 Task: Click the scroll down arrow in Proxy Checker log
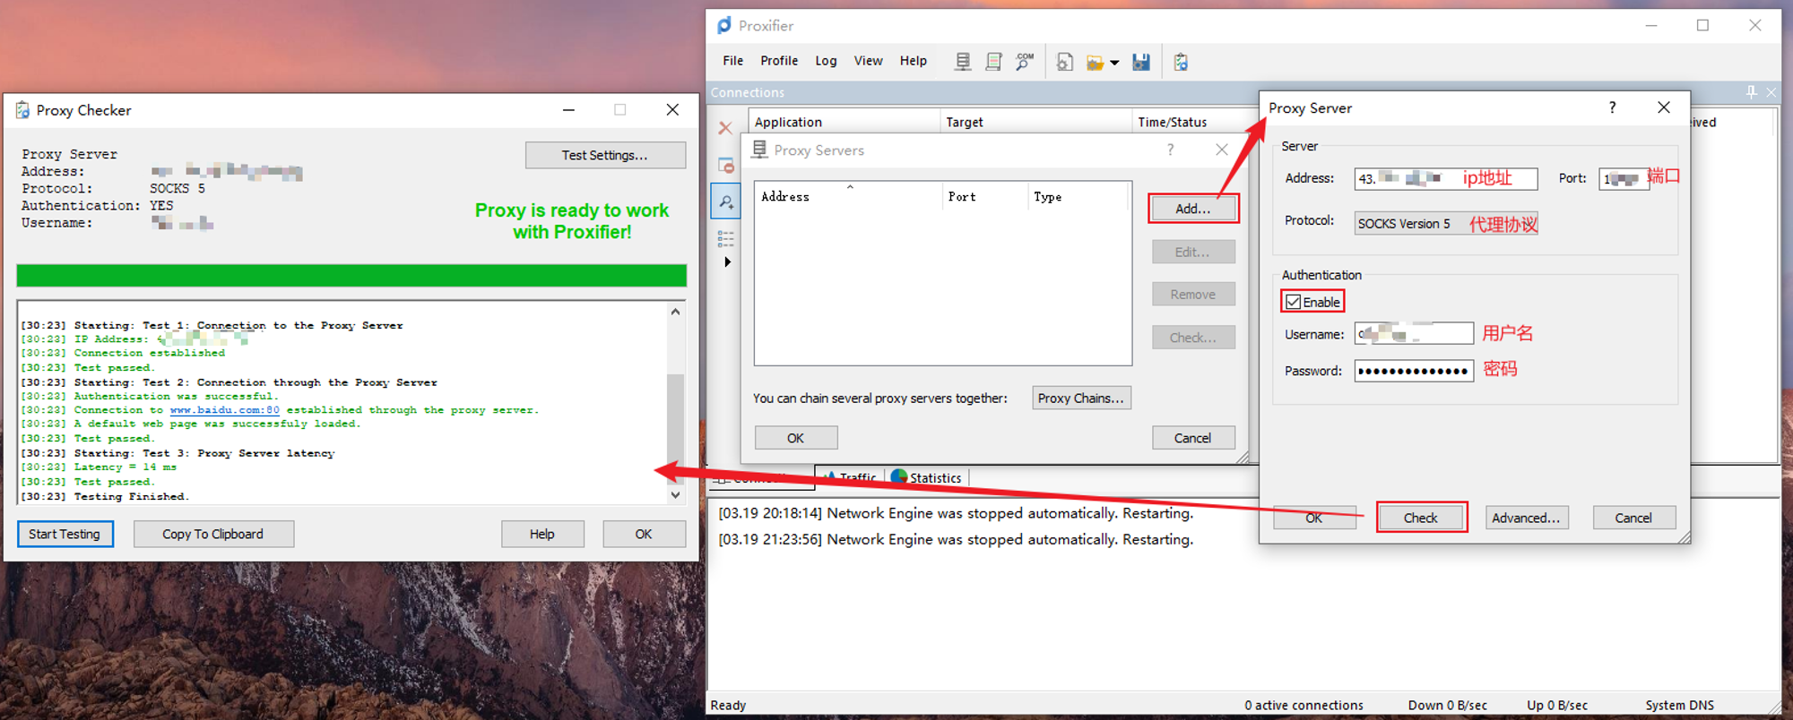(x=676, y=494)
